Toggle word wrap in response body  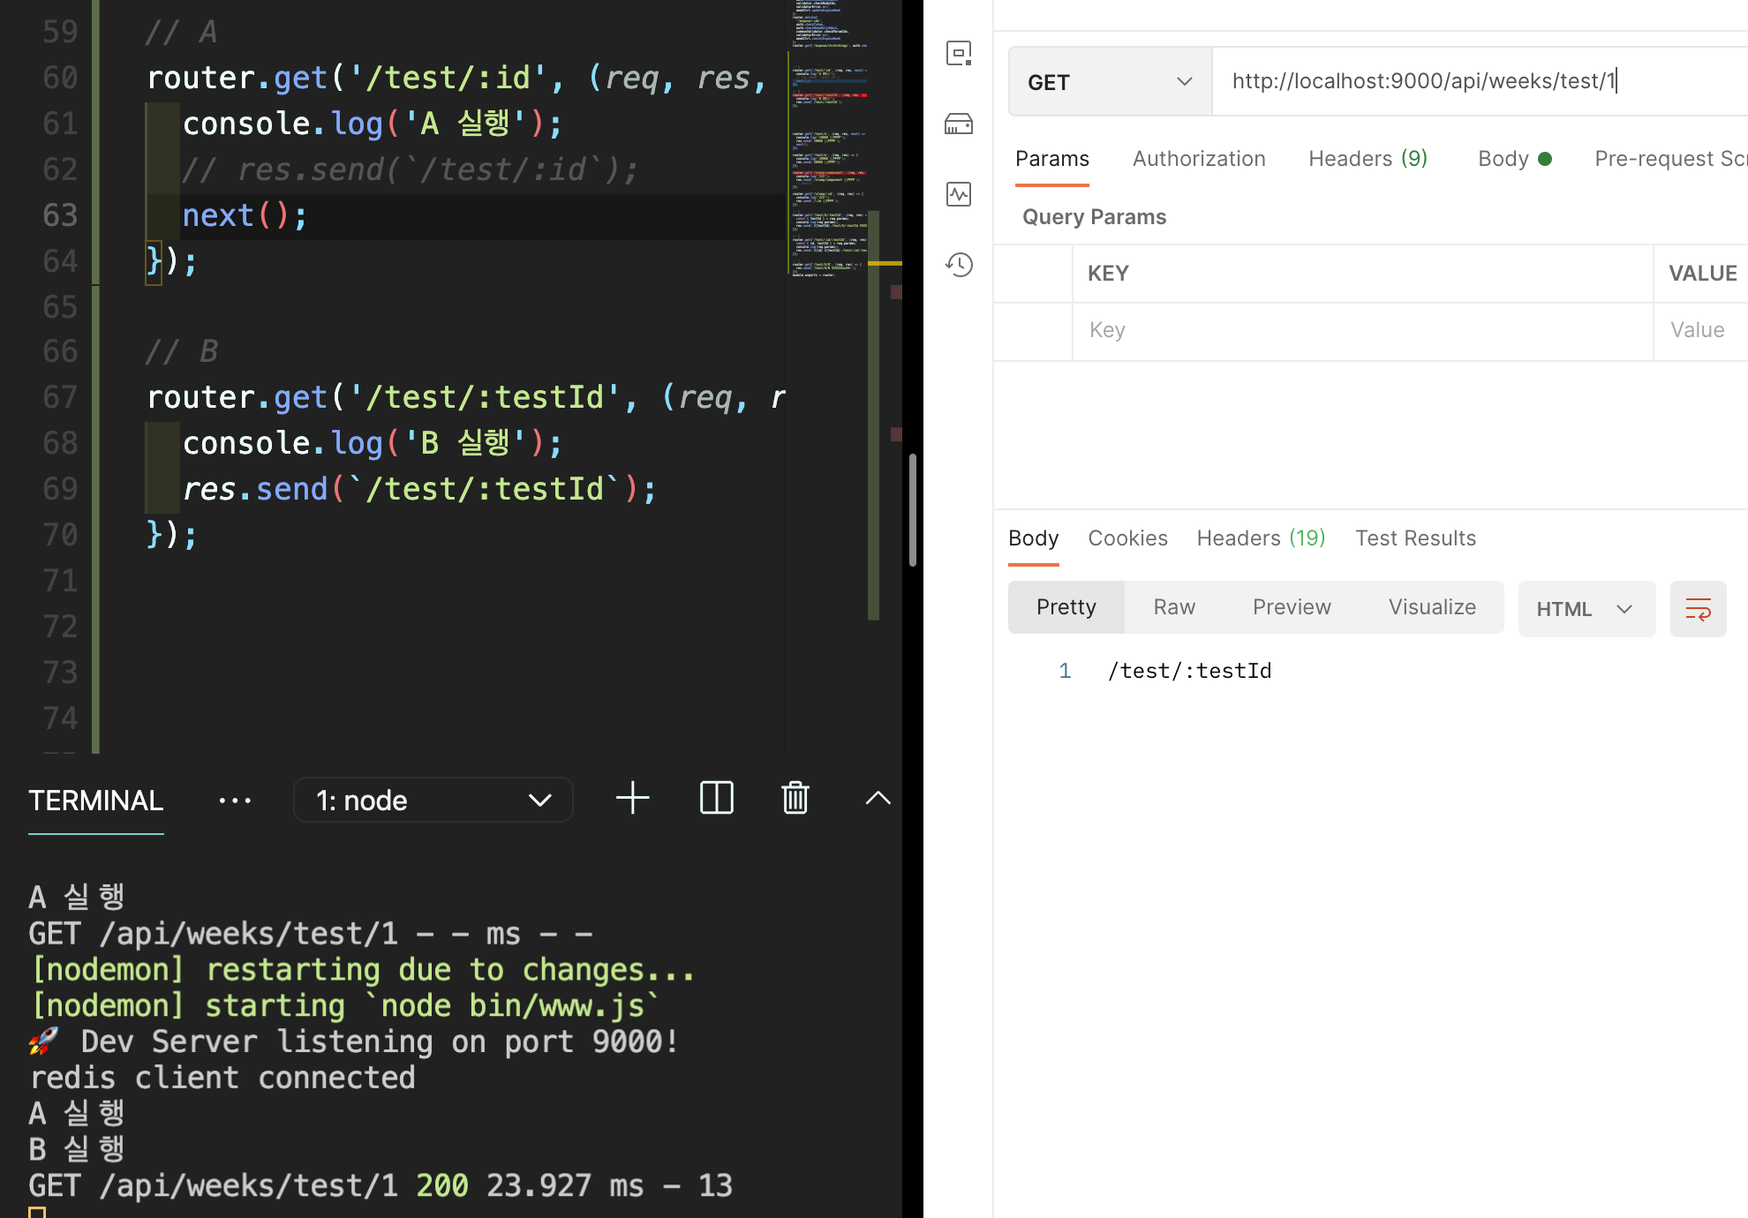(1698, 609)
